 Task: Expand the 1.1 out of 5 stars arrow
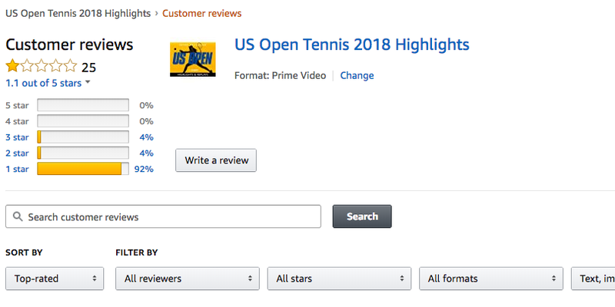click(88, 83)
